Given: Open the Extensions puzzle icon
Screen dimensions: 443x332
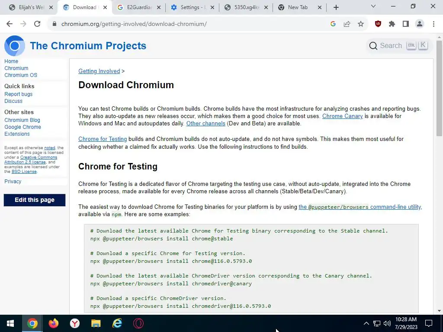Looking at the screenshot, I should (x=392, y=24).
